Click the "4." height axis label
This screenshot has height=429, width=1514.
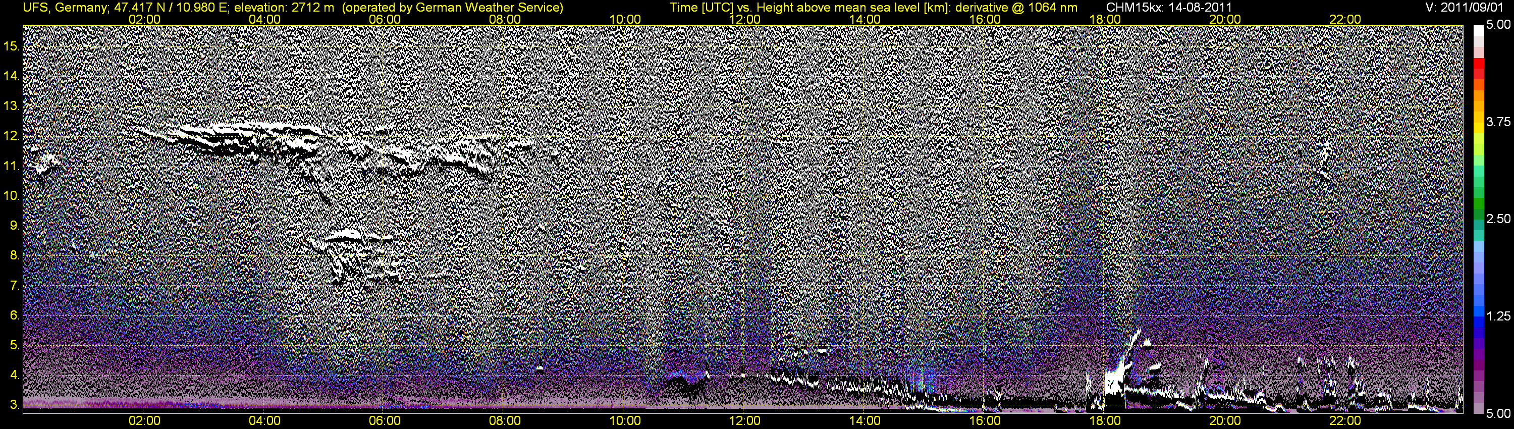[15, 375]
